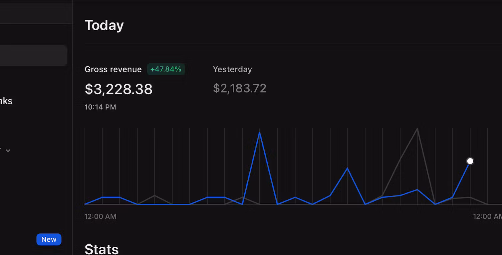
Task: Click the Gross revenue label
Action: pos(113,69)
